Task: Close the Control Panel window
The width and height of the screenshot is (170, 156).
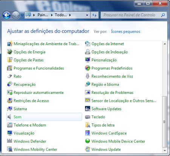Action: click(x=160, y=3)
